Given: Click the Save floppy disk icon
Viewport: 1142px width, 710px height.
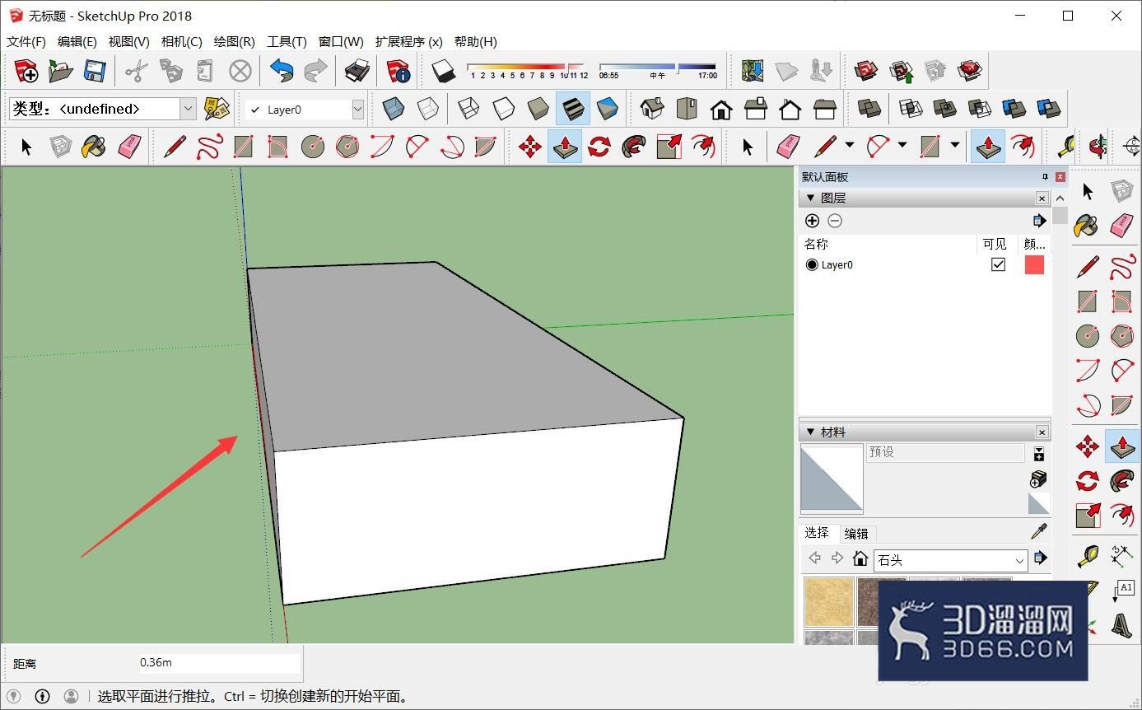Looking at the screenshot, I should (95, 71).
